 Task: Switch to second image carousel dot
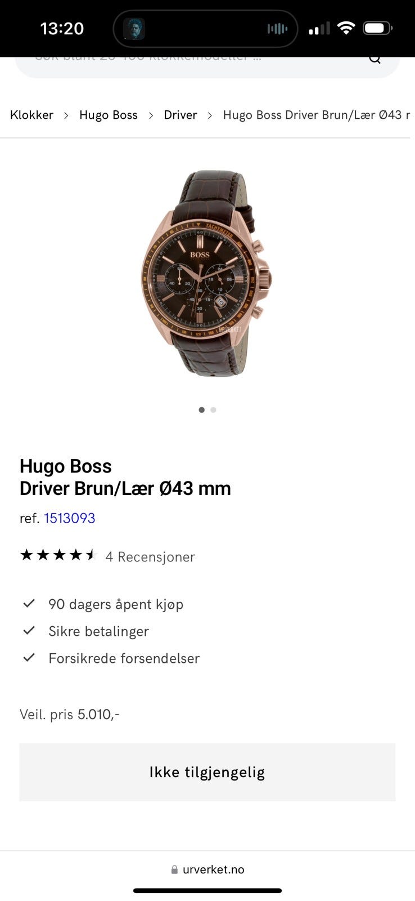(214, 410)
